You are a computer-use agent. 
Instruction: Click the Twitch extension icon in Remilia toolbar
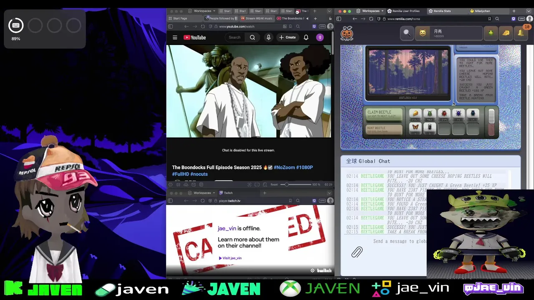coord(514,19)
